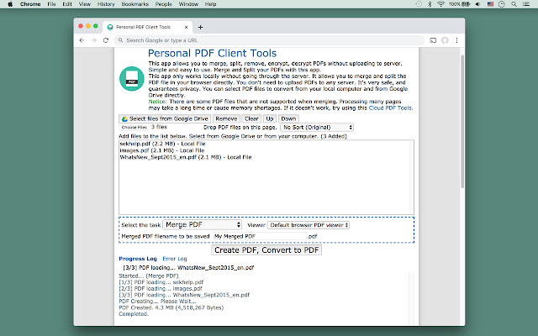
Task: Open Chrome's three-dot menu
Action: (x=456, y=40)
